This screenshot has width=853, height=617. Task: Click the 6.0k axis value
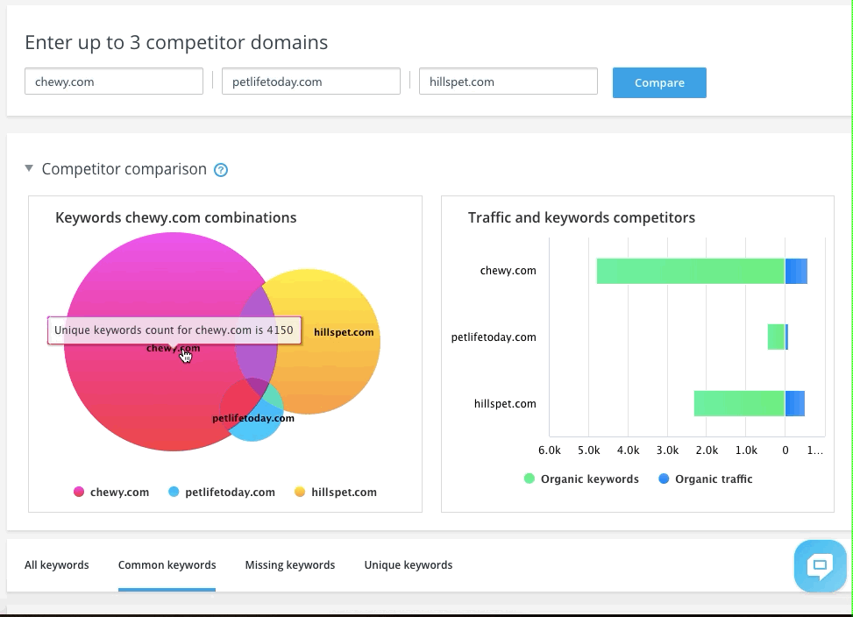coord(550,450)
